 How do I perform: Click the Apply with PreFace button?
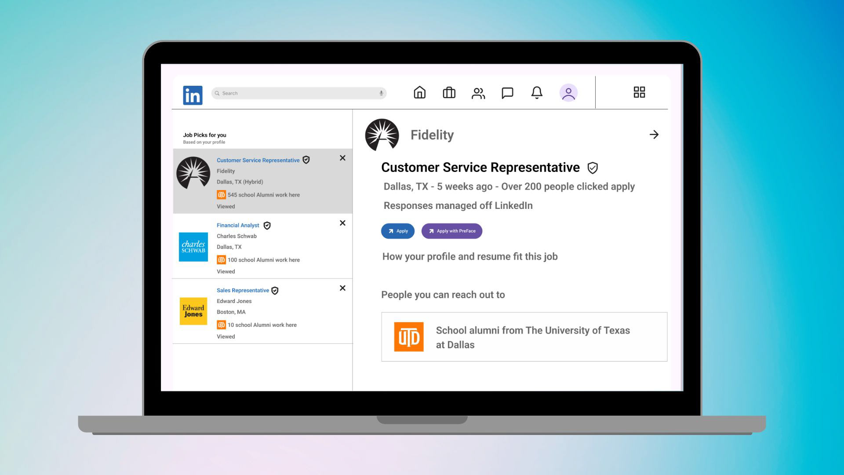pos(451,231)
